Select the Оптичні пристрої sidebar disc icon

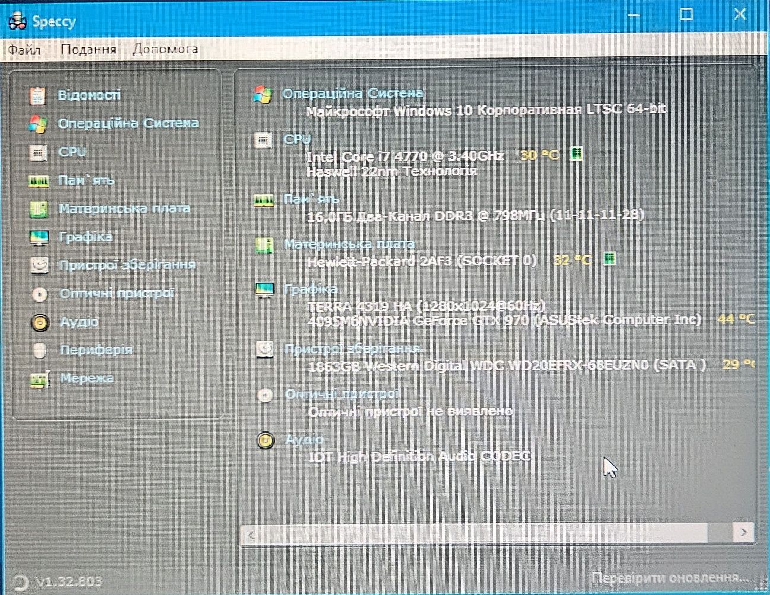(40, 294)
